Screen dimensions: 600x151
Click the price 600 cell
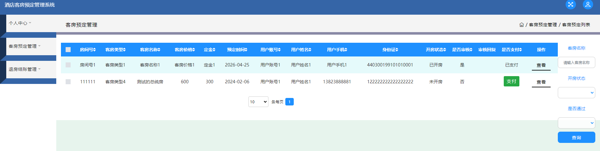pos(185,82)
